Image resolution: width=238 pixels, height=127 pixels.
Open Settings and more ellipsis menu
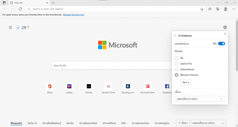pos(233,9)
